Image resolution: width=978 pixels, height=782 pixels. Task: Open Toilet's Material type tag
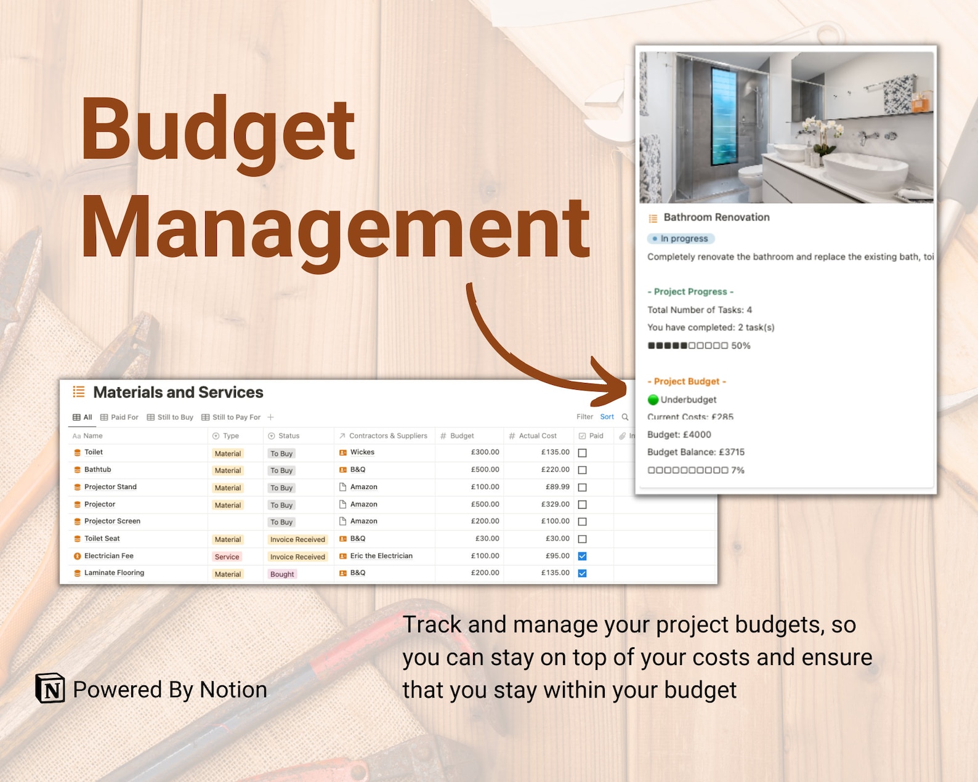[228, 453]
